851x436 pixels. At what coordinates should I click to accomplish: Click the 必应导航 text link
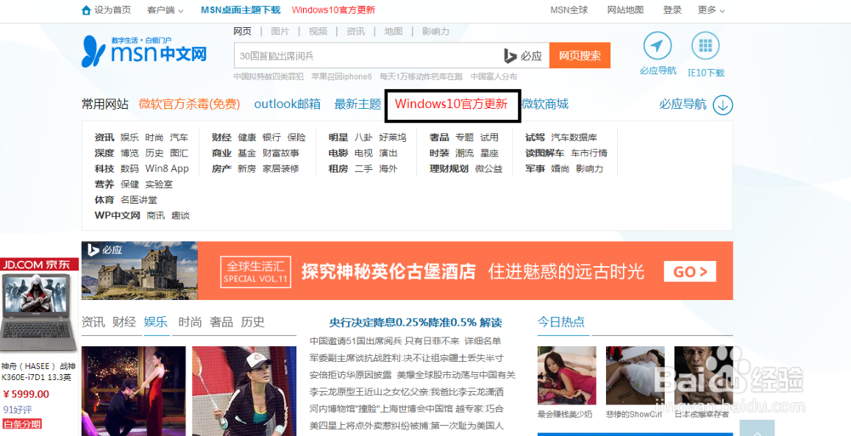click(683, 105)
